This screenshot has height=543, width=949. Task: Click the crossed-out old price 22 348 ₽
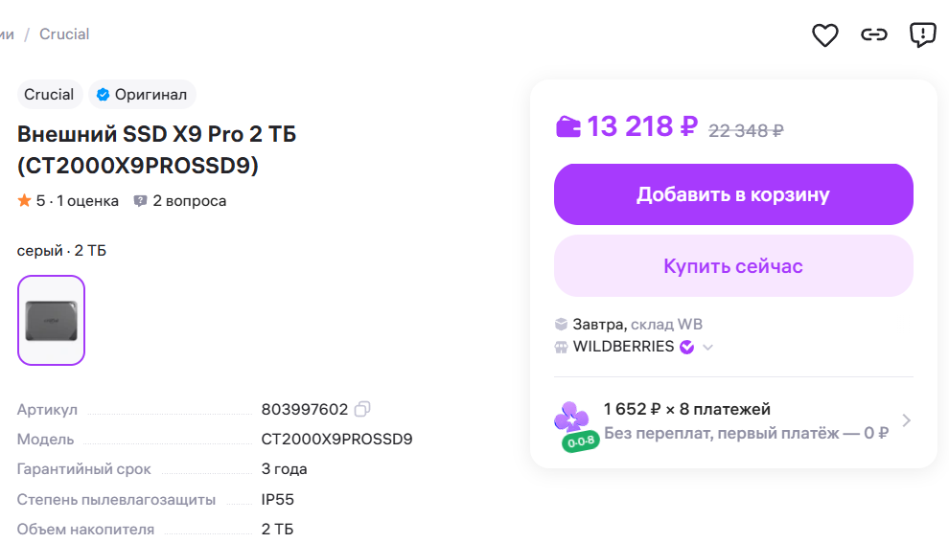tap(746, 130)
